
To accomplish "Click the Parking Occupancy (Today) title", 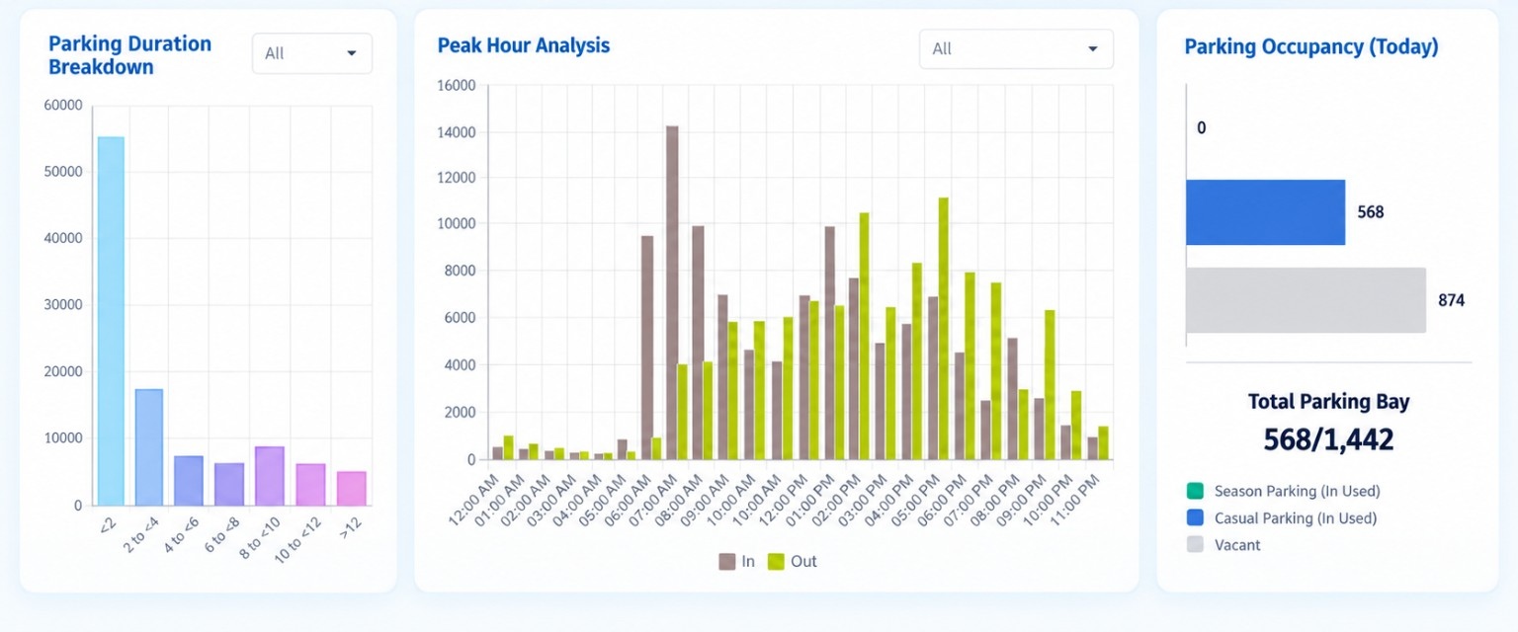I will pos(1311,46).
